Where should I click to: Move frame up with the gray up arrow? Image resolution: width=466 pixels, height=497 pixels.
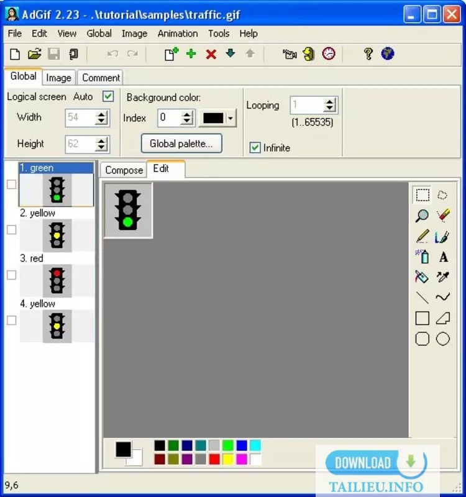coord(250,53)
